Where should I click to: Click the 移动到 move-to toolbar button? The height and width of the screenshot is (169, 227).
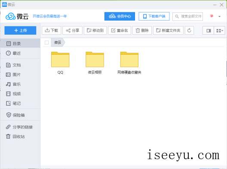click(x=95, y=30)
